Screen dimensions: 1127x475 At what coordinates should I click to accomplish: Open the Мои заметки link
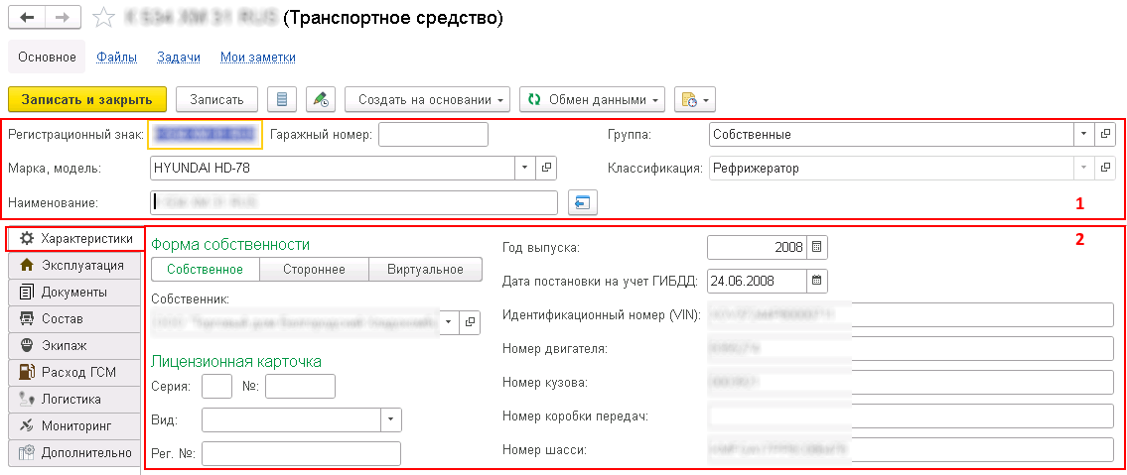click(258, 58)
